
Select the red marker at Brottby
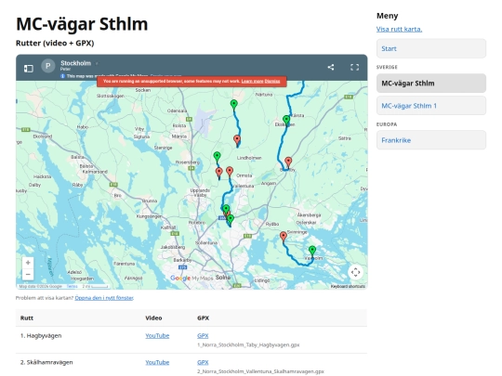(288, 162)
